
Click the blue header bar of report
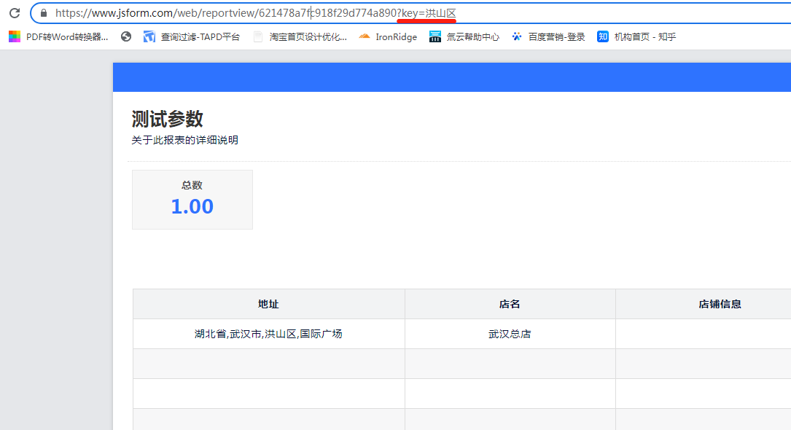click(x=452, y=77)
